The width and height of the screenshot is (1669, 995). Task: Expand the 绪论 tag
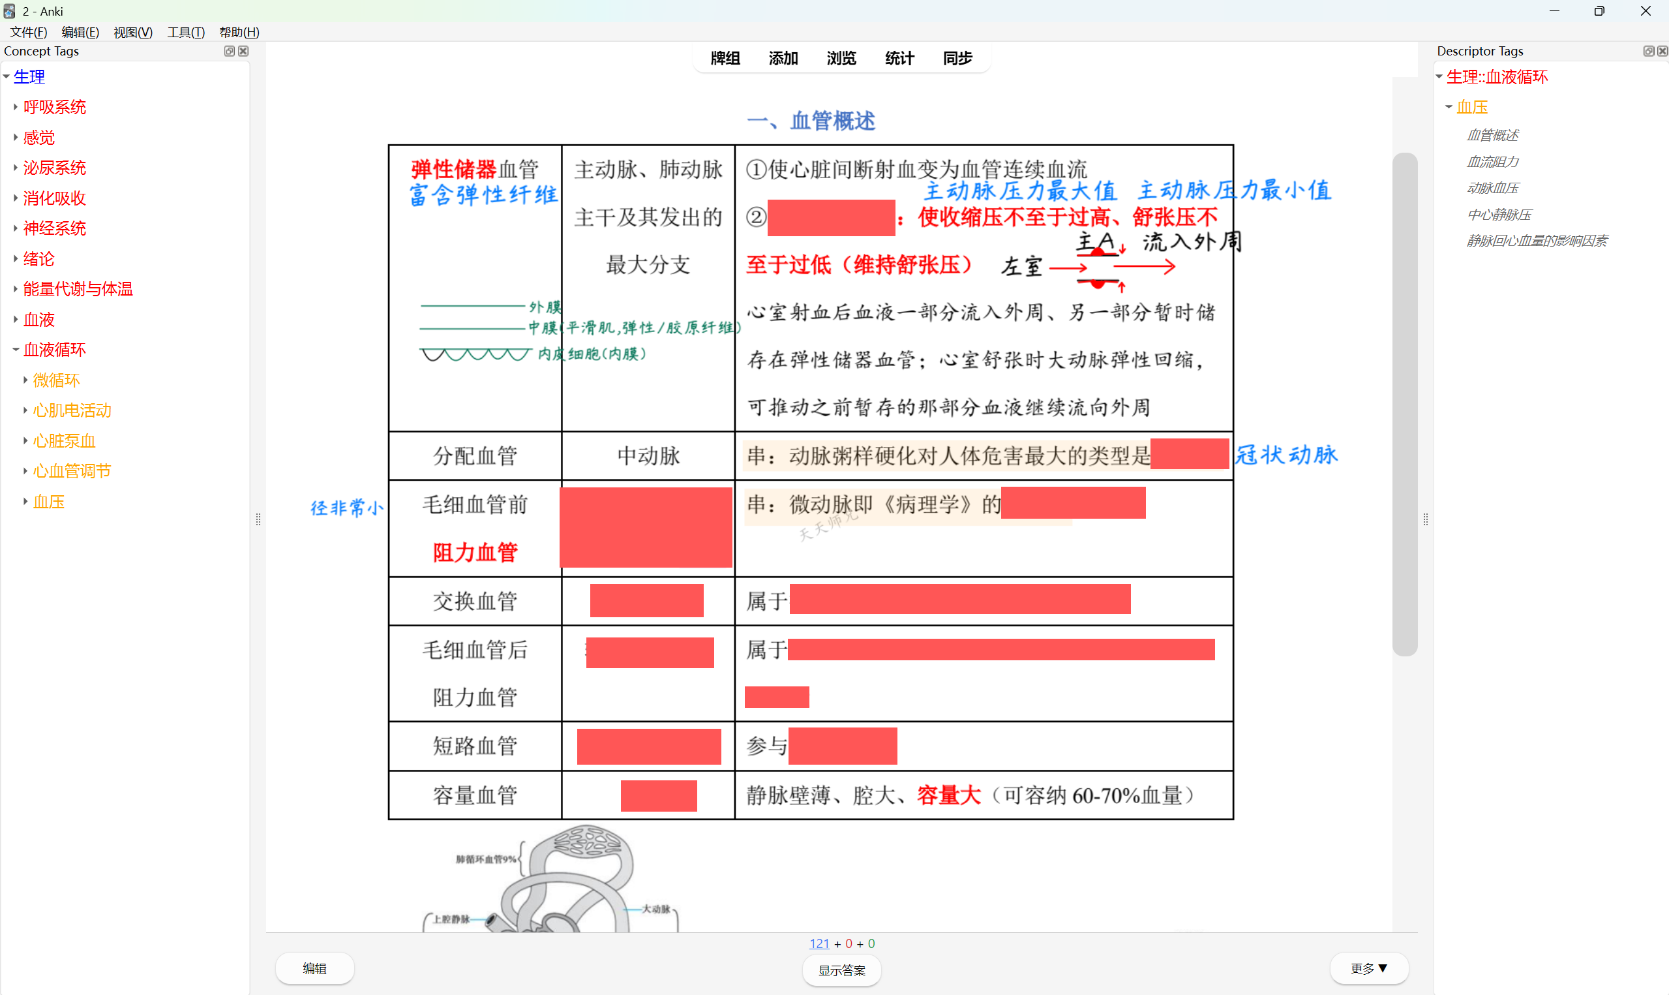pos(16,258)
